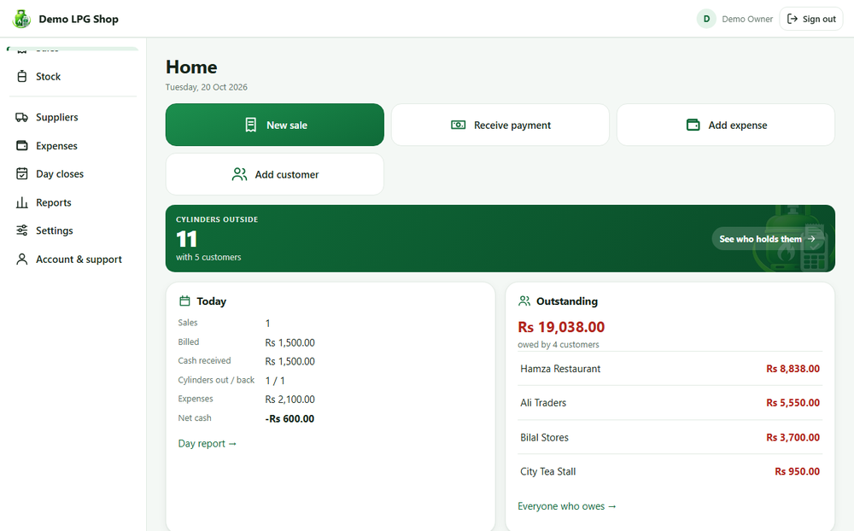Click the green D avatar circle
This screenshot has height=531, width=854.
tap(706, 19)
